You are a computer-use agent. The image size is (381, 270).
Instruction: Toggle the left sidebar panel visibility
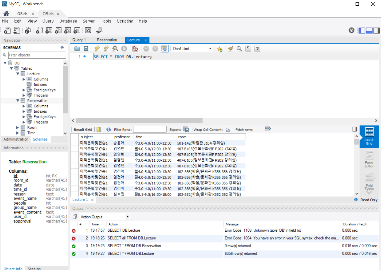click(x=362, y=31)
